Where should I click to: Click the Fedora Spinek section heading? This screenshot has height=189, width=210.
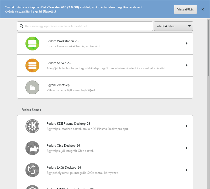tap(31, 110)
